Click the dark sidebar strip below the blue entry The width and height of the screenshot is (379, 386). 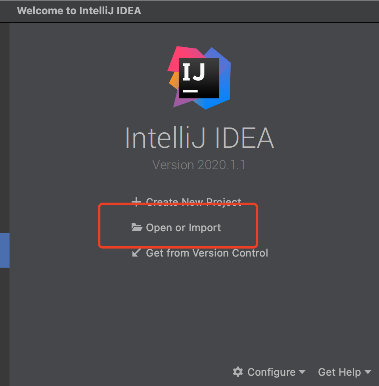[x=5, y=327]
